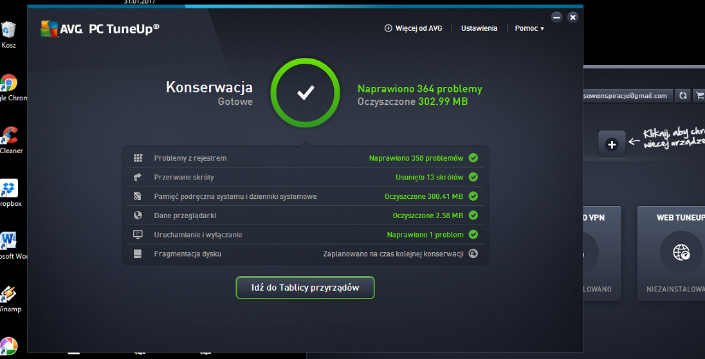Click the system cache and logs icon
This screenshot has height=359, width=705.
(138, 196)
